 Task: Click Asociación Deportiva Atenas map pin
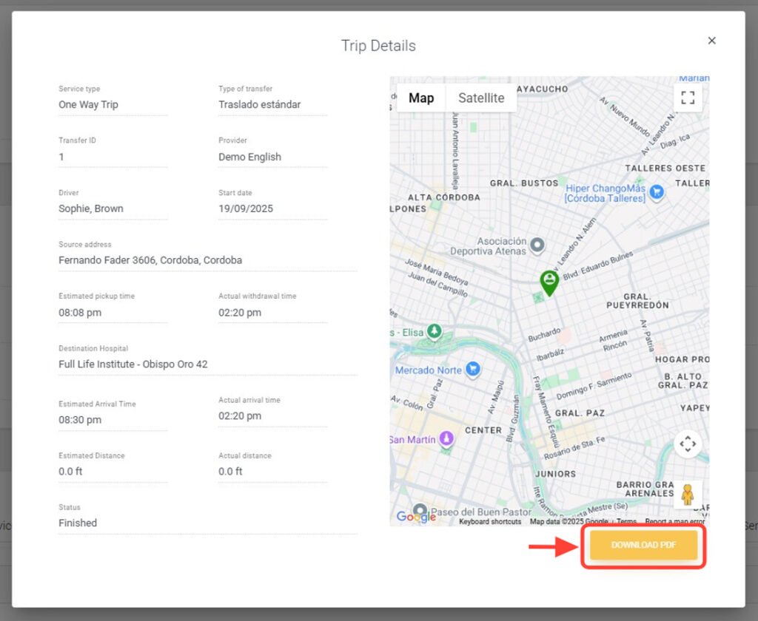[538, 244]
